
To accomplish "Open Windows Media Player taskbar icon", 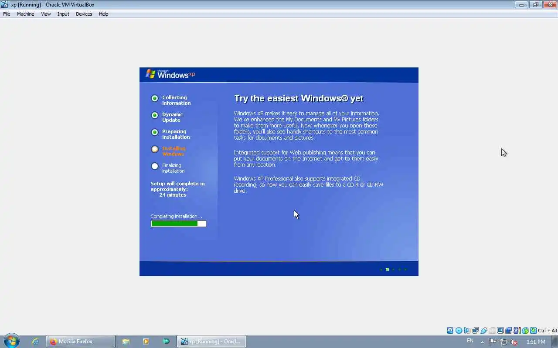I will tap(146, 341).
